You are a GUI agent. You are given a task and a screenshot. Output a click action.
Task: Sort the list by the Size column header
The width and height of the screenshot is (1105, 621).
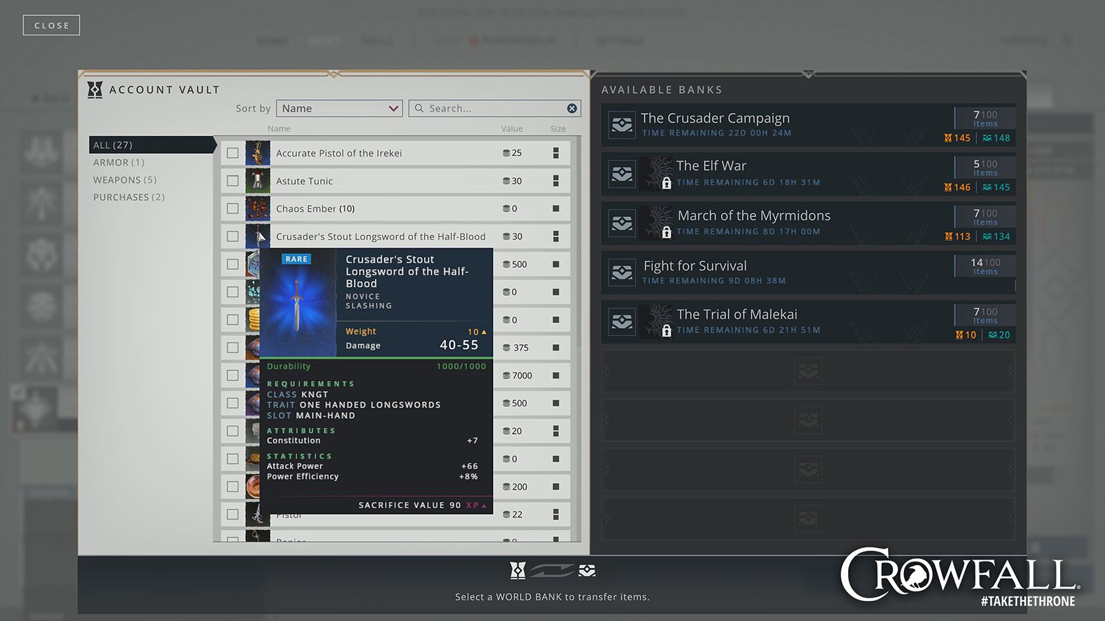tap(558, 129)
